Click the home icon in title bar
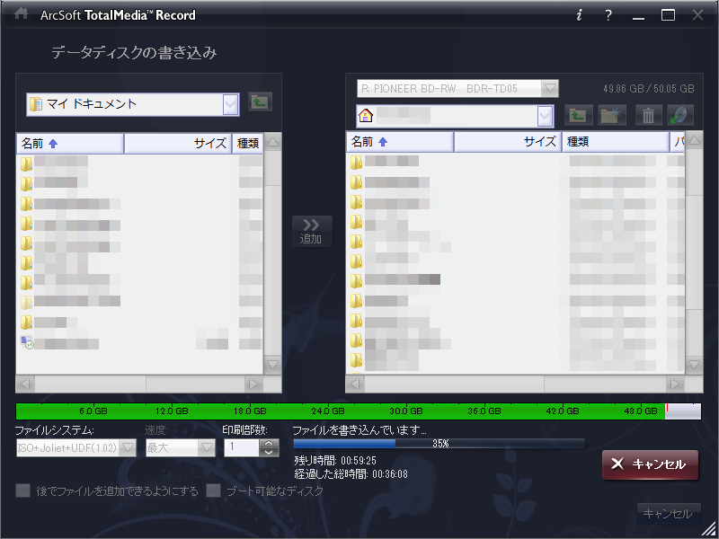Image resolution: width=719 pixels, height=539 pixels. click(21, 14)
